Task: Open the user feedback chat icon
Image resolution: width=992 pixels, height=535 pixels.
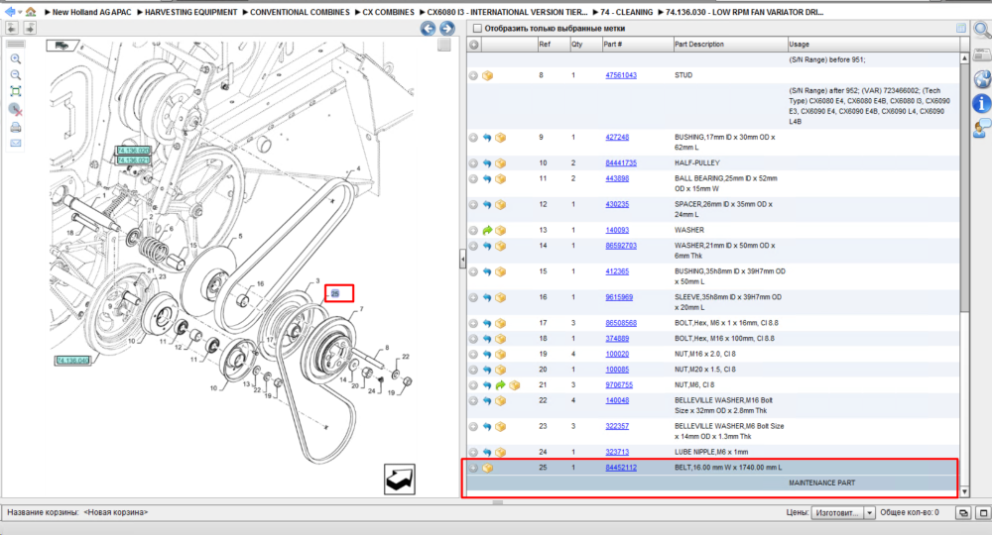Action: tap(982, 128)
